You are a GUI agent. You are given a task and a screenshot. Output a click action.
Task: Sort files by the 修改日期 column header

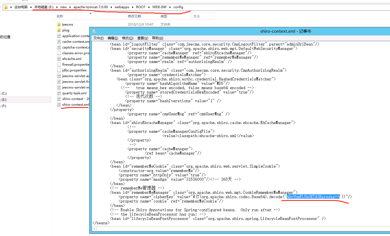pos(142,16)
